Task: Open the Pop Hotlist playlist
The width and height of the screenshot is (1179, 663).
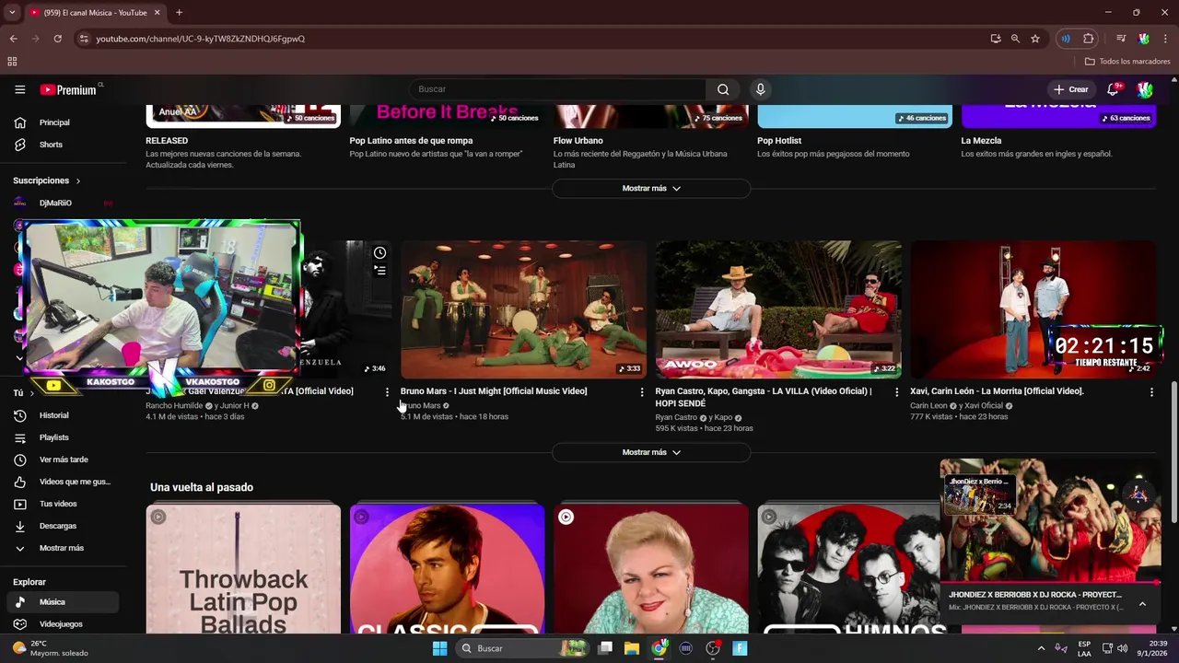Action: pyautogui.click(x=779, y=141)
